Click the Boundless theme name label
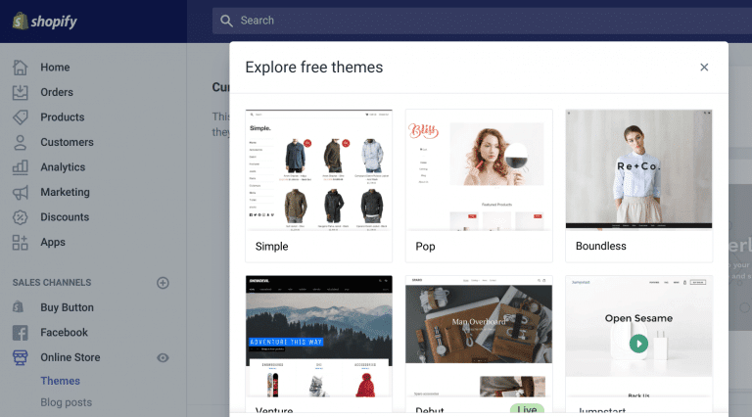 [601, 246]
